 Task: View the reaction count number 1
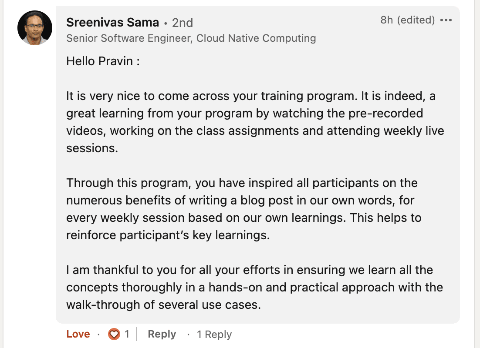point(127,334)
